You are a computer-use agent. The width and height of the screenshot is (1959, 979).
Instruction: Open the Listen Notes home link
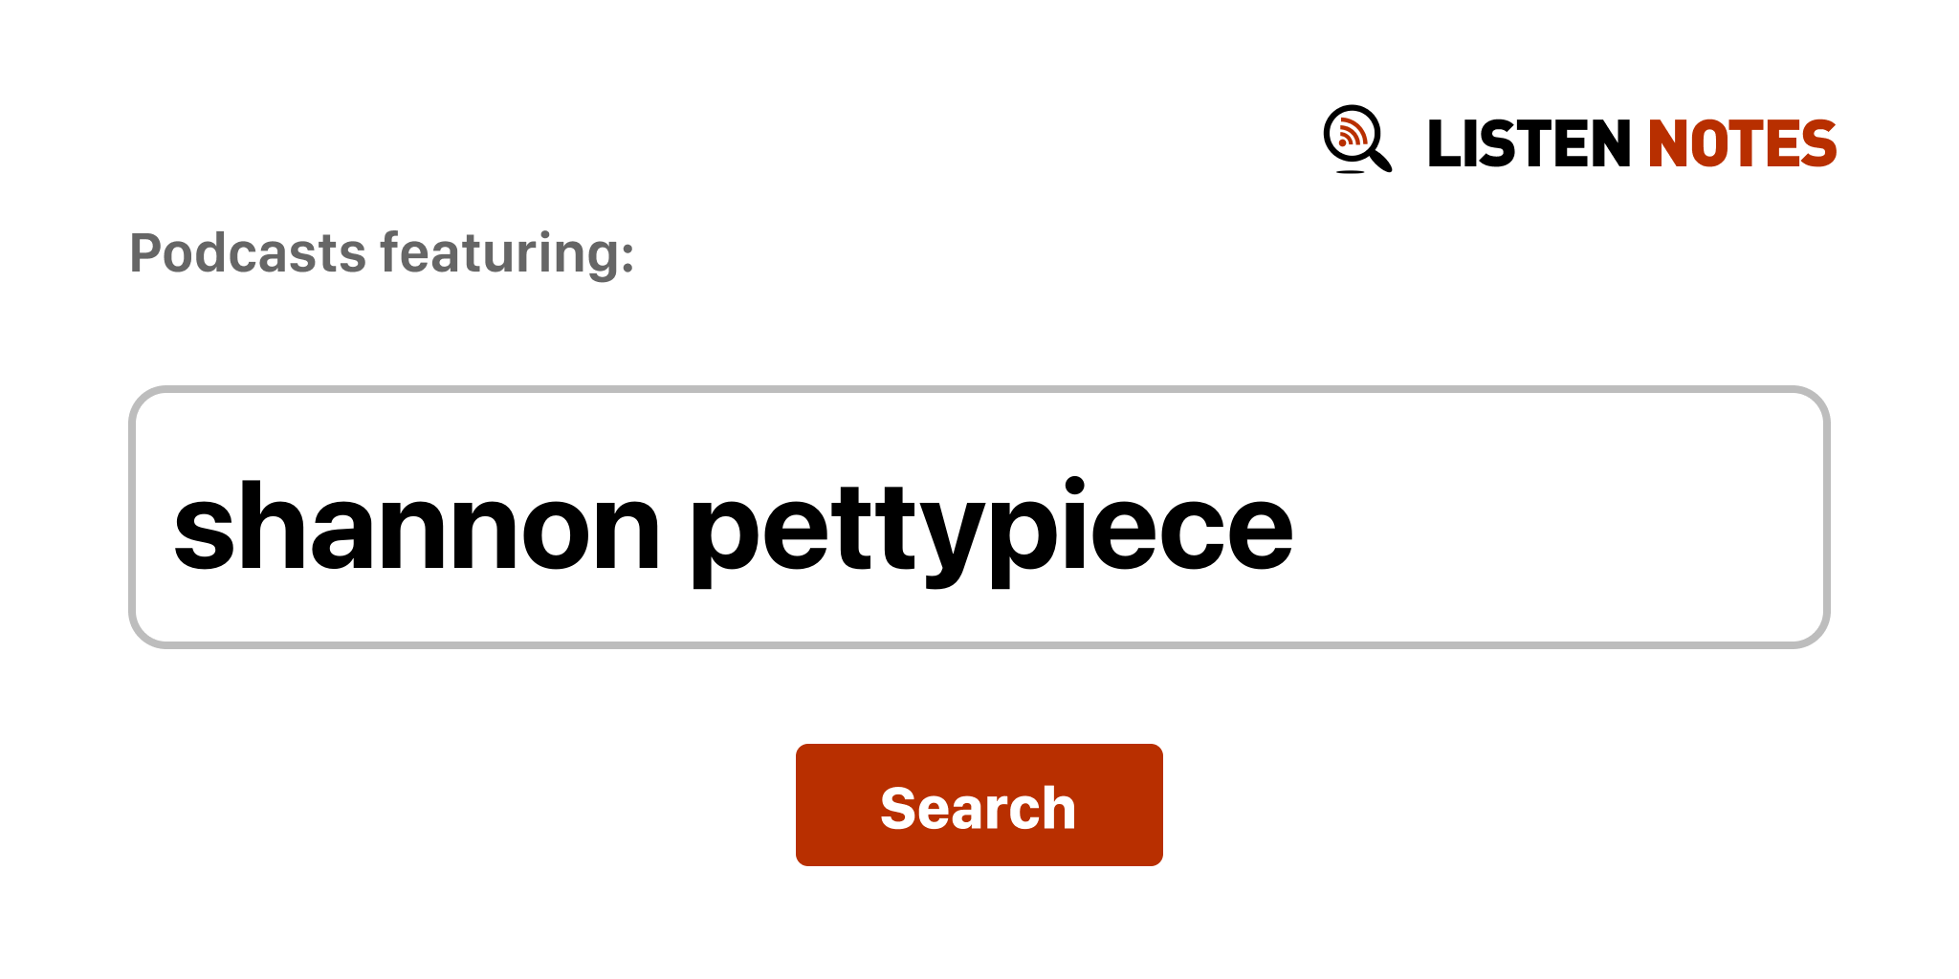pyautogui.click(x=1578, y=142)
